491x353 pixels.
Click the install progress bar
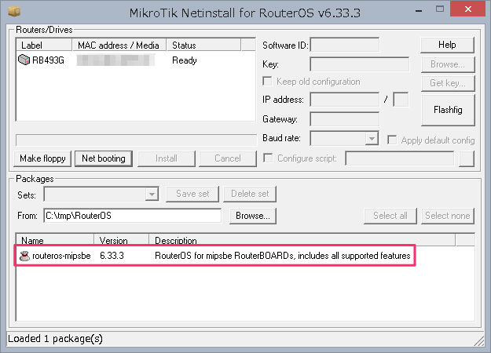pyautogui.click(x=136, y=140)
